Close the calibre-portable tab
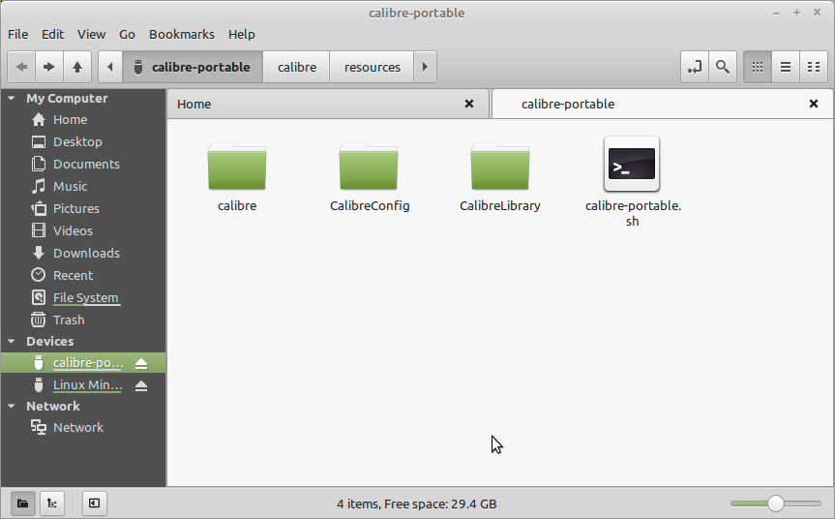 click(x=814, y=104)
